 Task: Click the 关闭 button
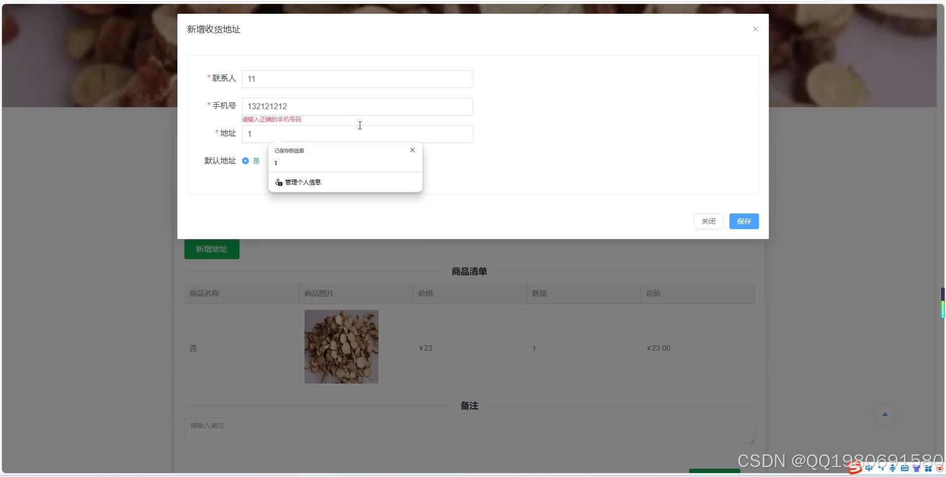[x=708, y=221]
